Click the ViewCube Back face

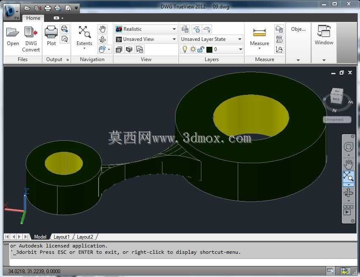pyautogui.click(x=336, y=99)
